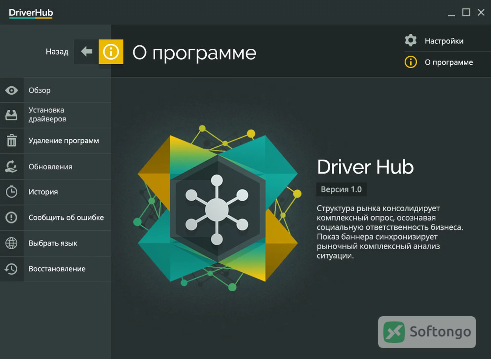This screenshot has width=491, height=359.
Task: Close the DriverHub window
Action: coord(481,12)
